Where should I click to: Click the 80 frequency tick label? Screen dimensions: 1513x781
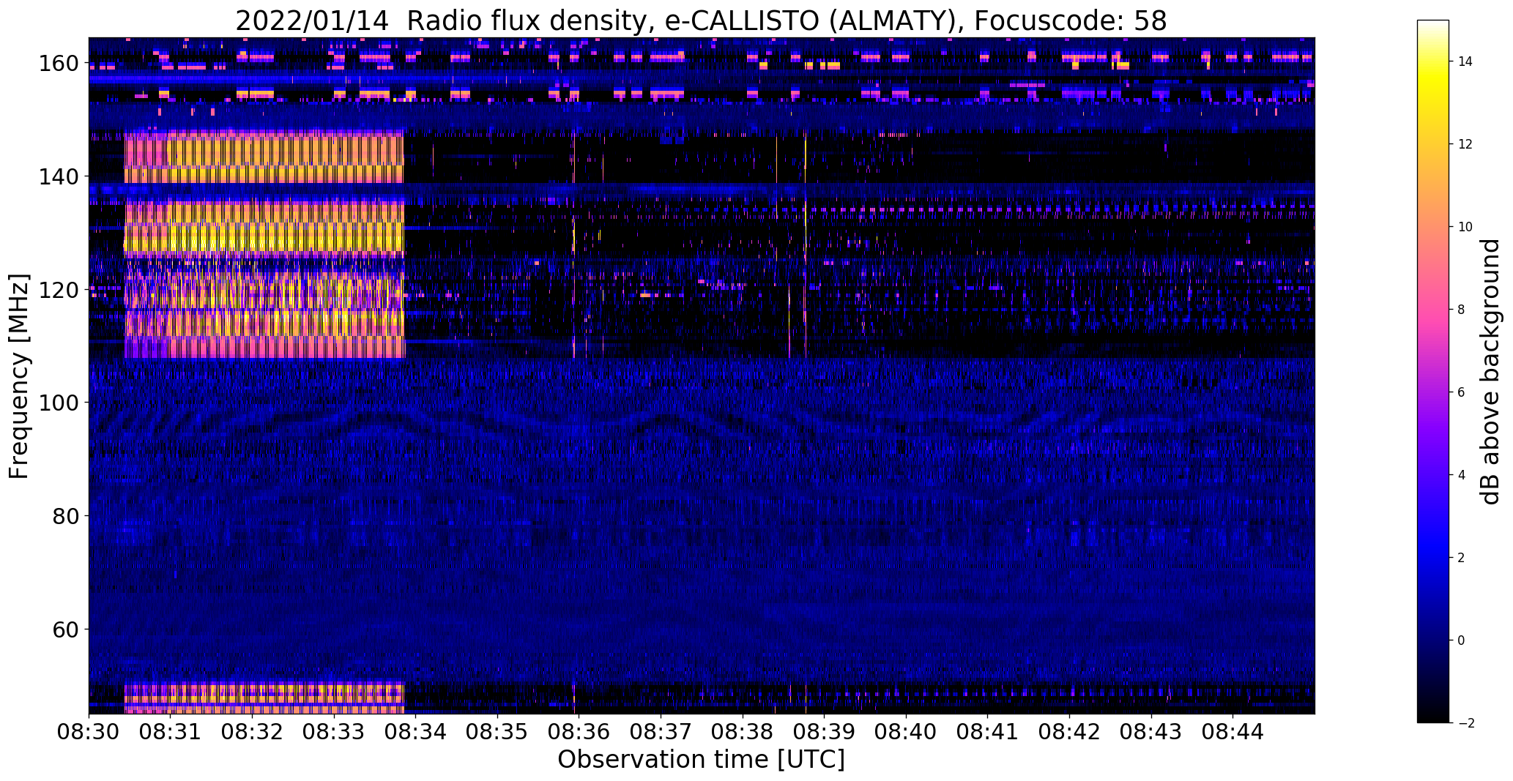(x=66, y=516)
